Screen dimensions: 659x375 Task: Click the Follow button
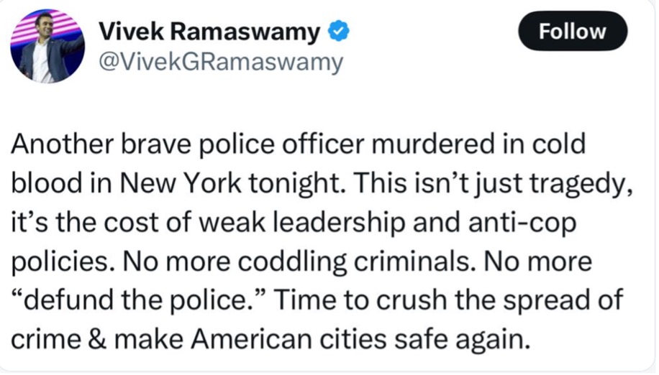pos(573,32)
